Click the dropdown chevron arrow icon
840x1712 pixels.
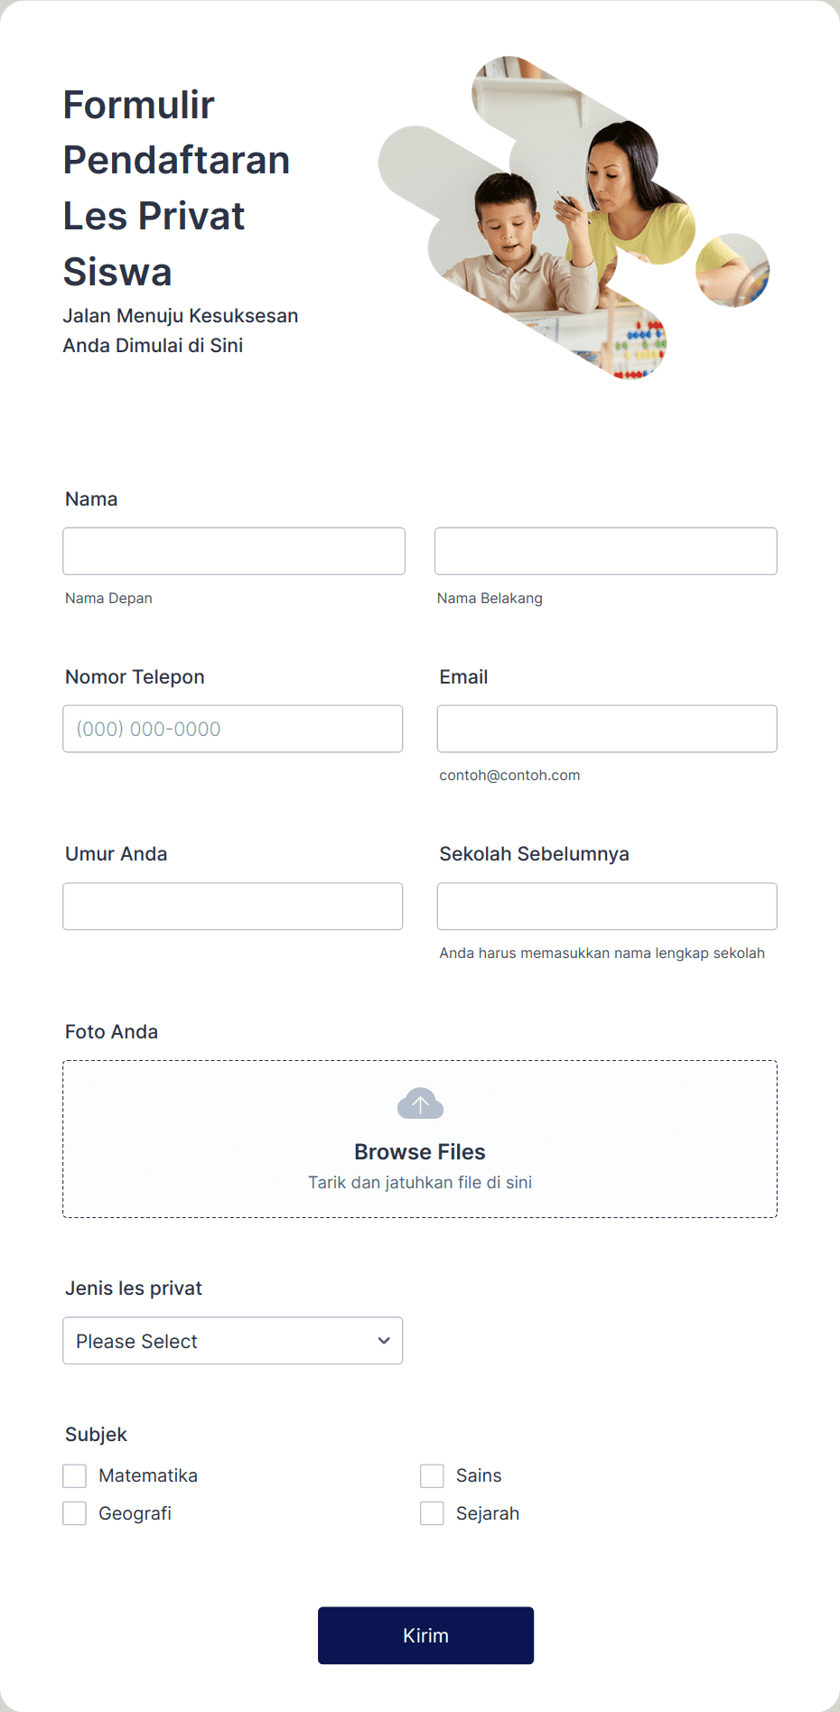[x=384, y=1341]
